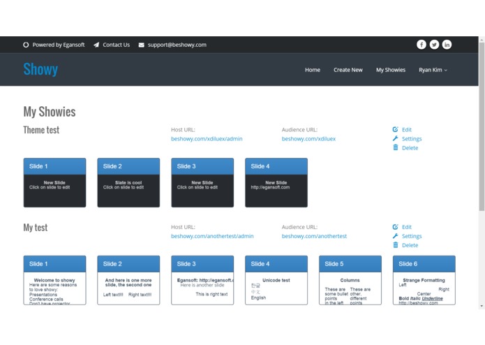
Task: Select My Showies in the navigation
Action: pyautogui.click(x=391, y=70)
